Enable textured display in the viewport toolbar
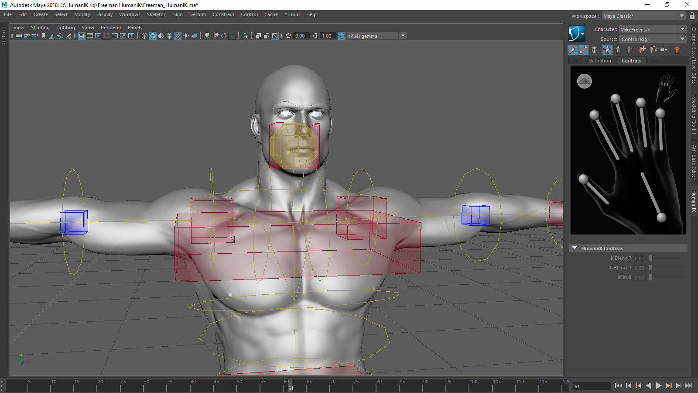Image resolution: width=698 pixels, height=393 pixels. click(x=178, y=36)
